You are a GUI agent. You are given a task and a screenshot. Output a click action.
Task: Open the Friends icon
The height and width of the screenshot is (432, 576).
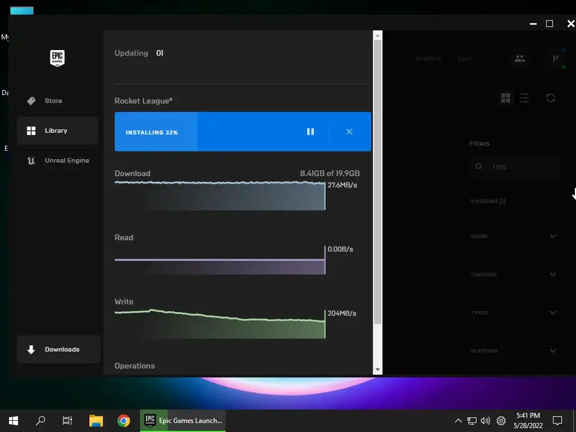[x=520, y=58]
